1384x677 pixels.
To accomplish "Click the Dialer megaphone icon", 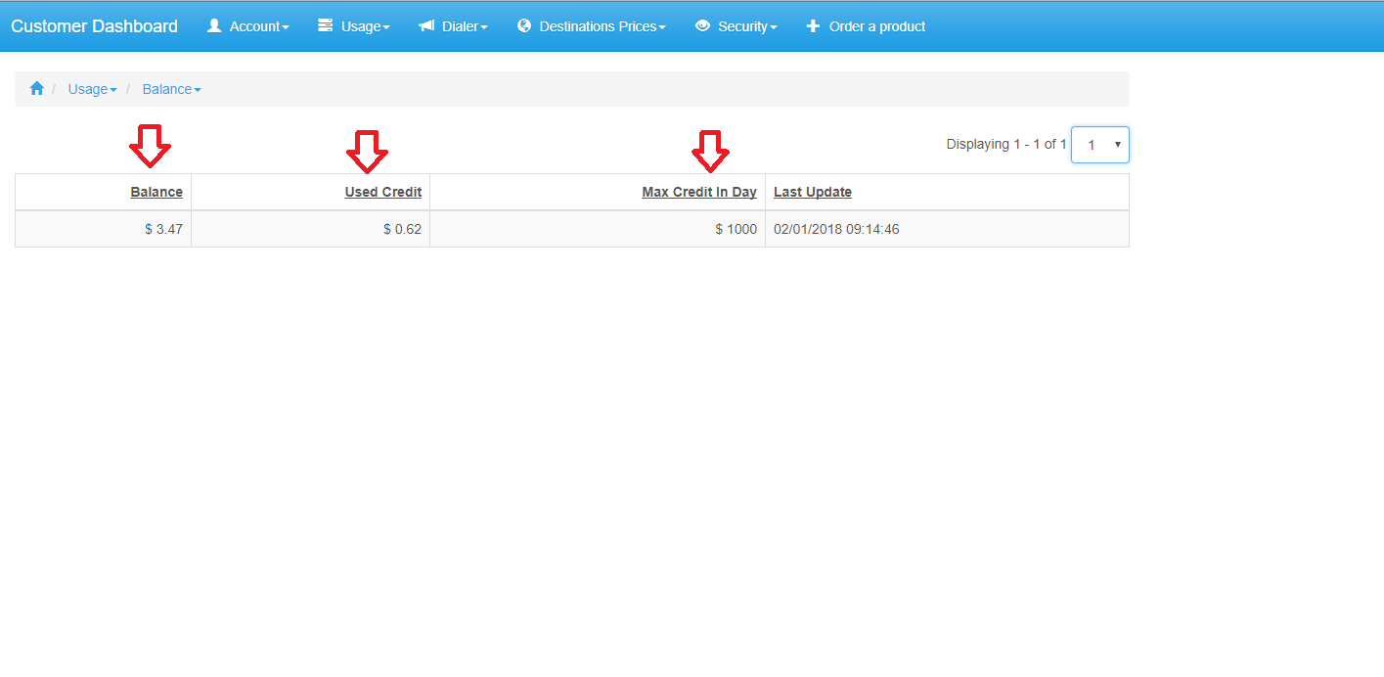I will pyautogui.click(x=426, y=26).
